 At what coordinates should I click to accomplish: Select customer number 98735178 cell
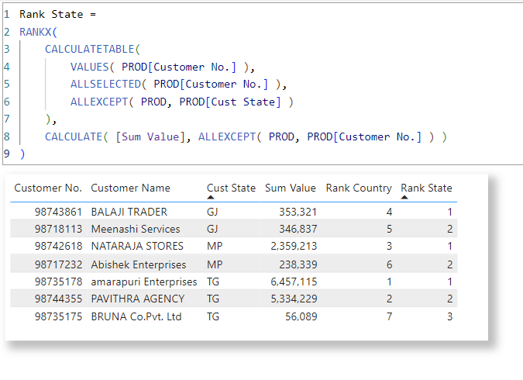[58, 282]
